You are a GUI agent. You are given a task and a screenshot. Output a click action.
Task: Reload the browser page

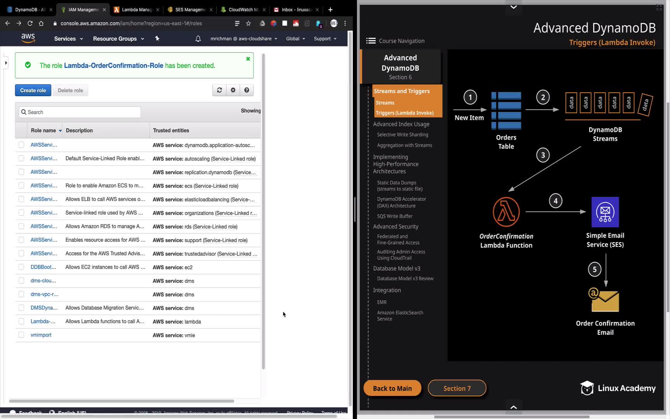30,23
